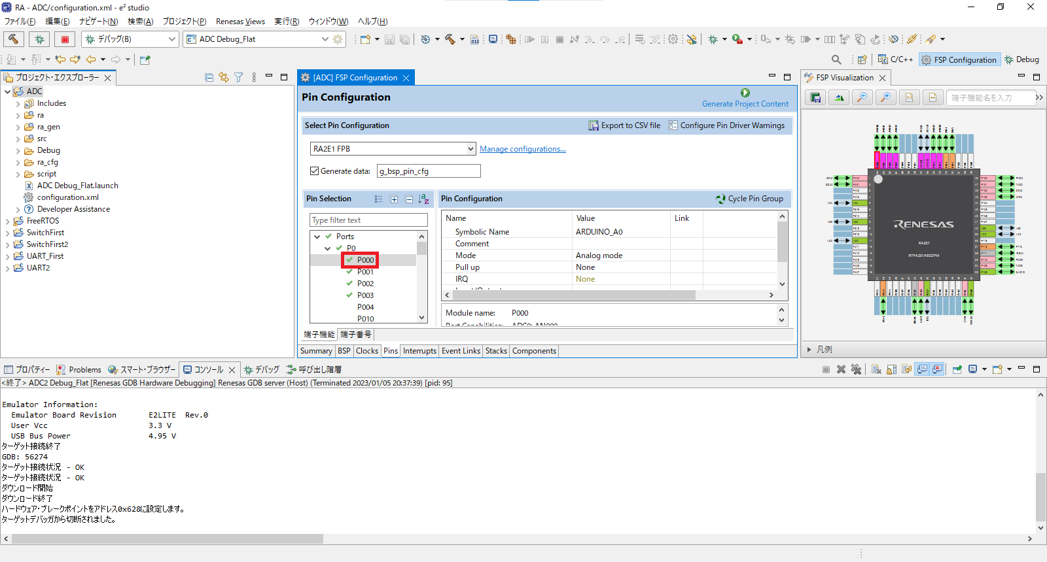Zoom out in FSP Visualization
This screenshot has width=1047, height=562.
point(862,97)
